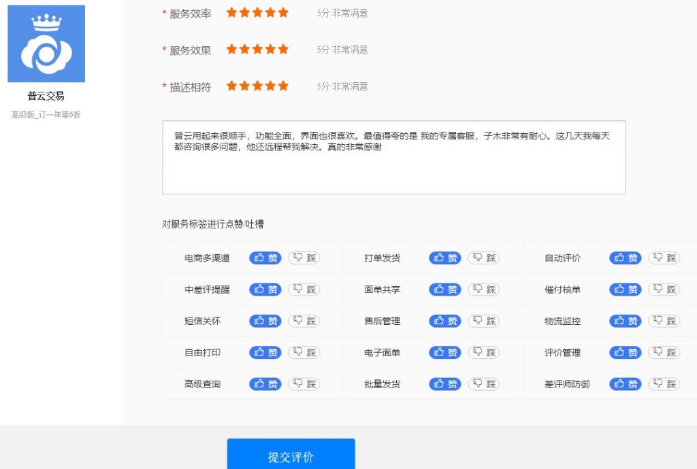Image resolution: width=697 pixels, height=469 pixels.
Task: Thumbs down the 自动评价 tag
Action: pyautogui.click(x=664, y=258)
